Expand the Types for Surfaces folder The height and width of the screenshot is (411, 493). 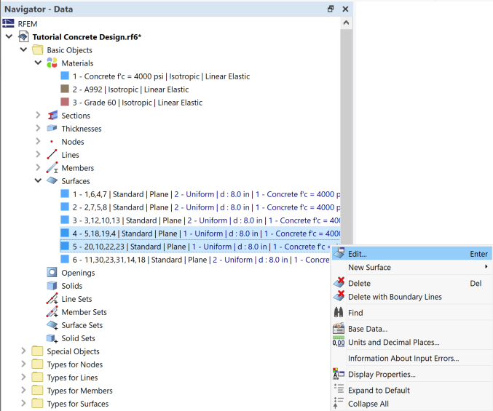coord(23,403)
